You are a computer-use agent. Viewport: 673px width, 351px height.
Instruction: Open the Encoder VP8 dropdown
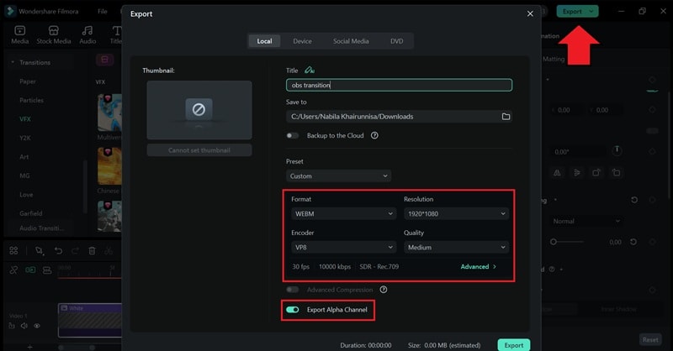(344, 247)
